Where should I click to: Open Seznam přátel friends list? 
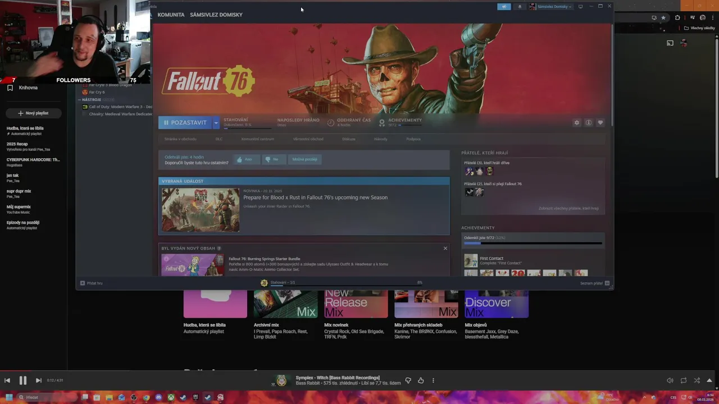click(595, 283)
